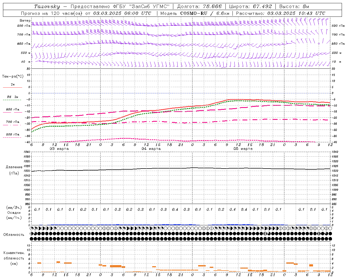Image resolution: width=346 pixels, height=277 pixels.
Task: Click the 500 м wind level label on left
Action: tap(26, 53)
